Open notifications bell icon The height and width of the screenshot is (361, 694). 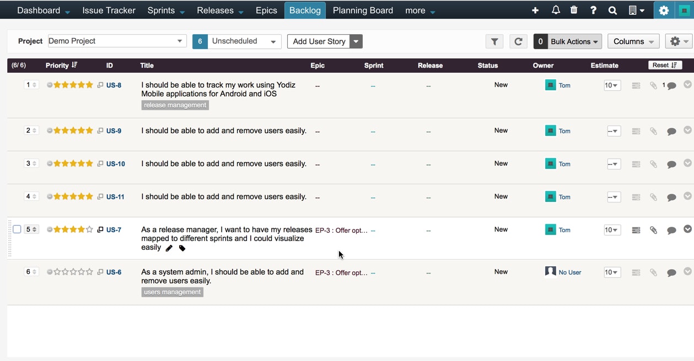coord(556,10)
